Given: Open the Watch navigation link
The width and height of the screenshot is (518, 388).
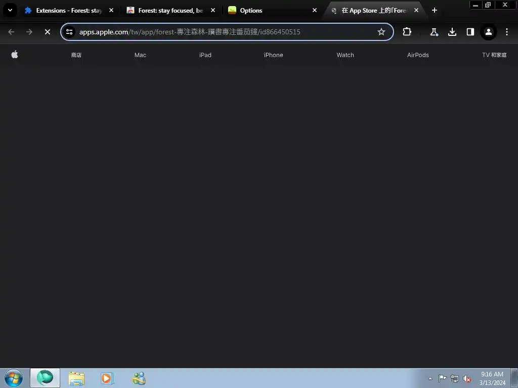Looking at the screenshot, I should (345, 55).
